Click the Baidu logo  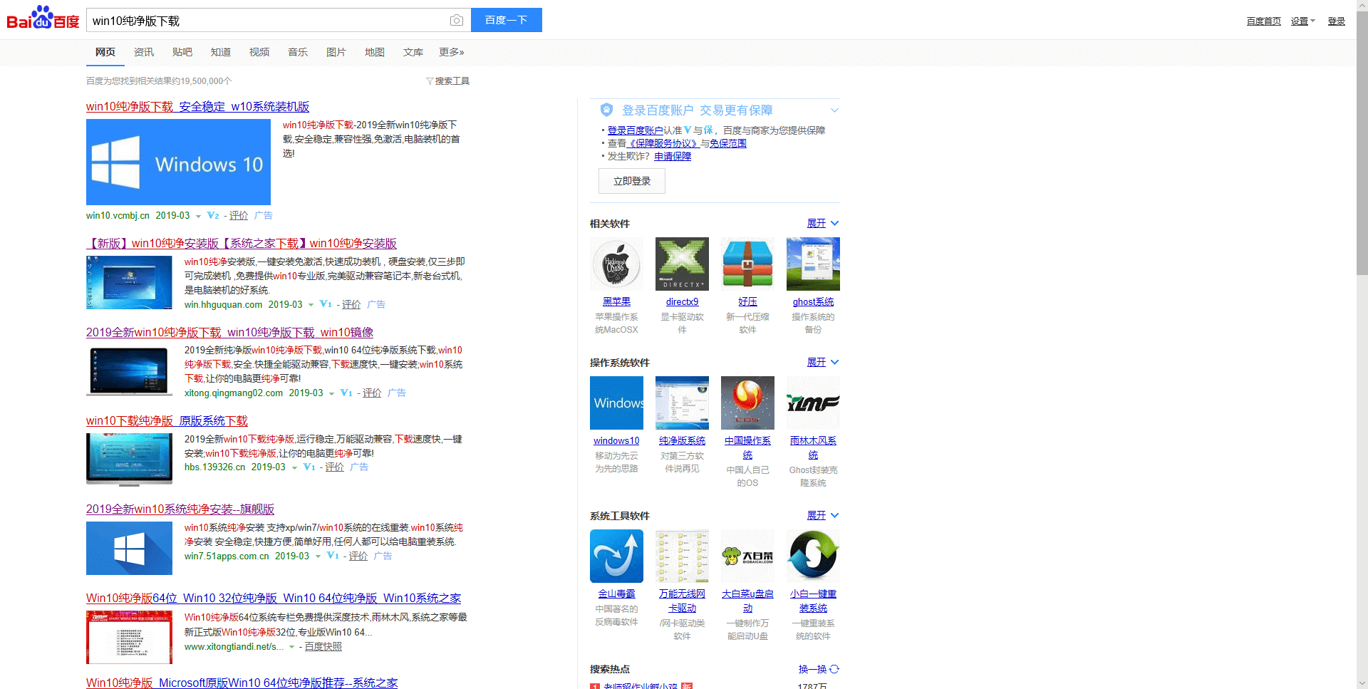click(43, 19)
